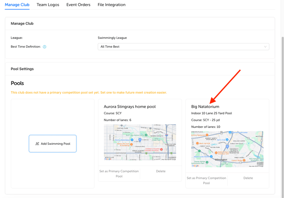This screenshot has height=198, width=284.
Task: Expand the Best Time Definition chevron arrow
Action: click(x=265, y=47)
